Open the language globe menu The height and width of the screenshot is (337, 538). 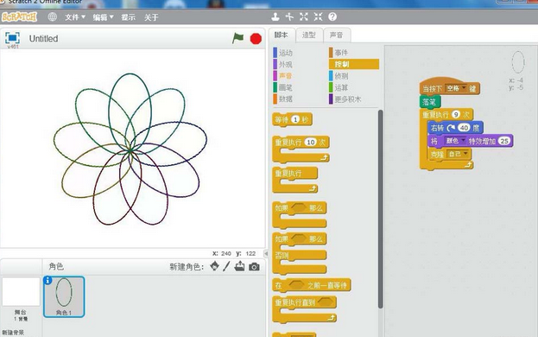click(x=52, y=16)
